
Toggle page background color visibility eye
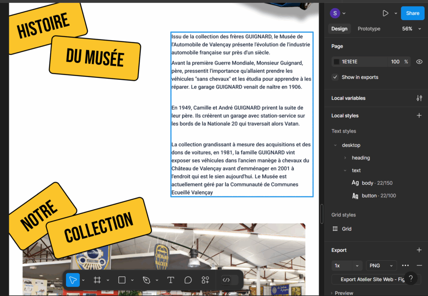pos(419,62)
